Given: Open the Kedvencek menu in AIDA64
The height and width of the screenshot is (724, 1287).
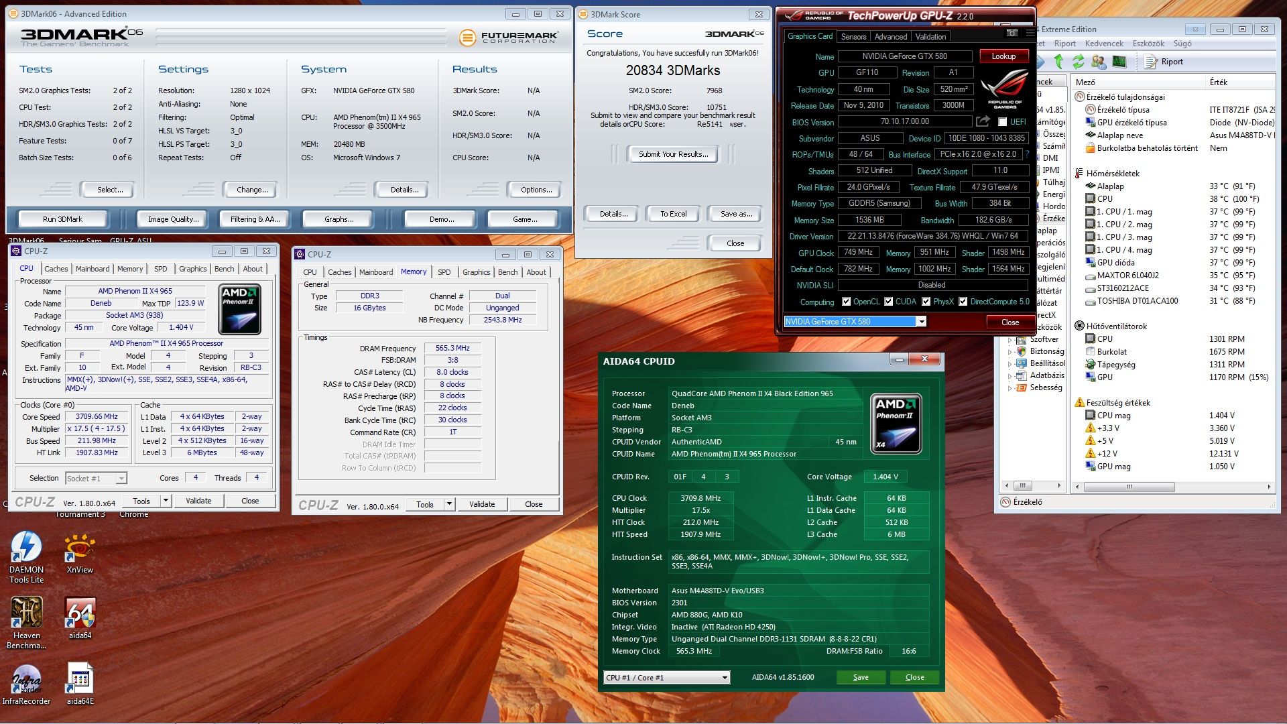Looking at the screenshot, I should pyautogui.click(x=1103, y=44).
